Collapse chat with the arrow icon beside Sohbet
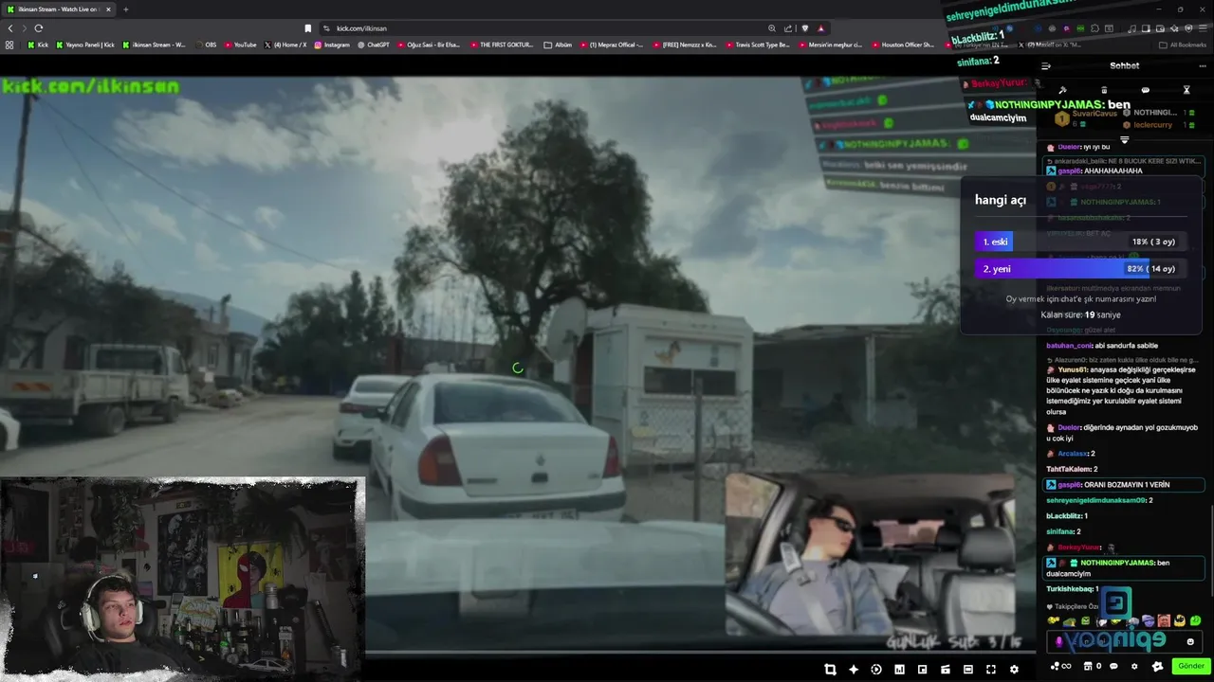This screenshot has height=682, width=1214. 1046,66
